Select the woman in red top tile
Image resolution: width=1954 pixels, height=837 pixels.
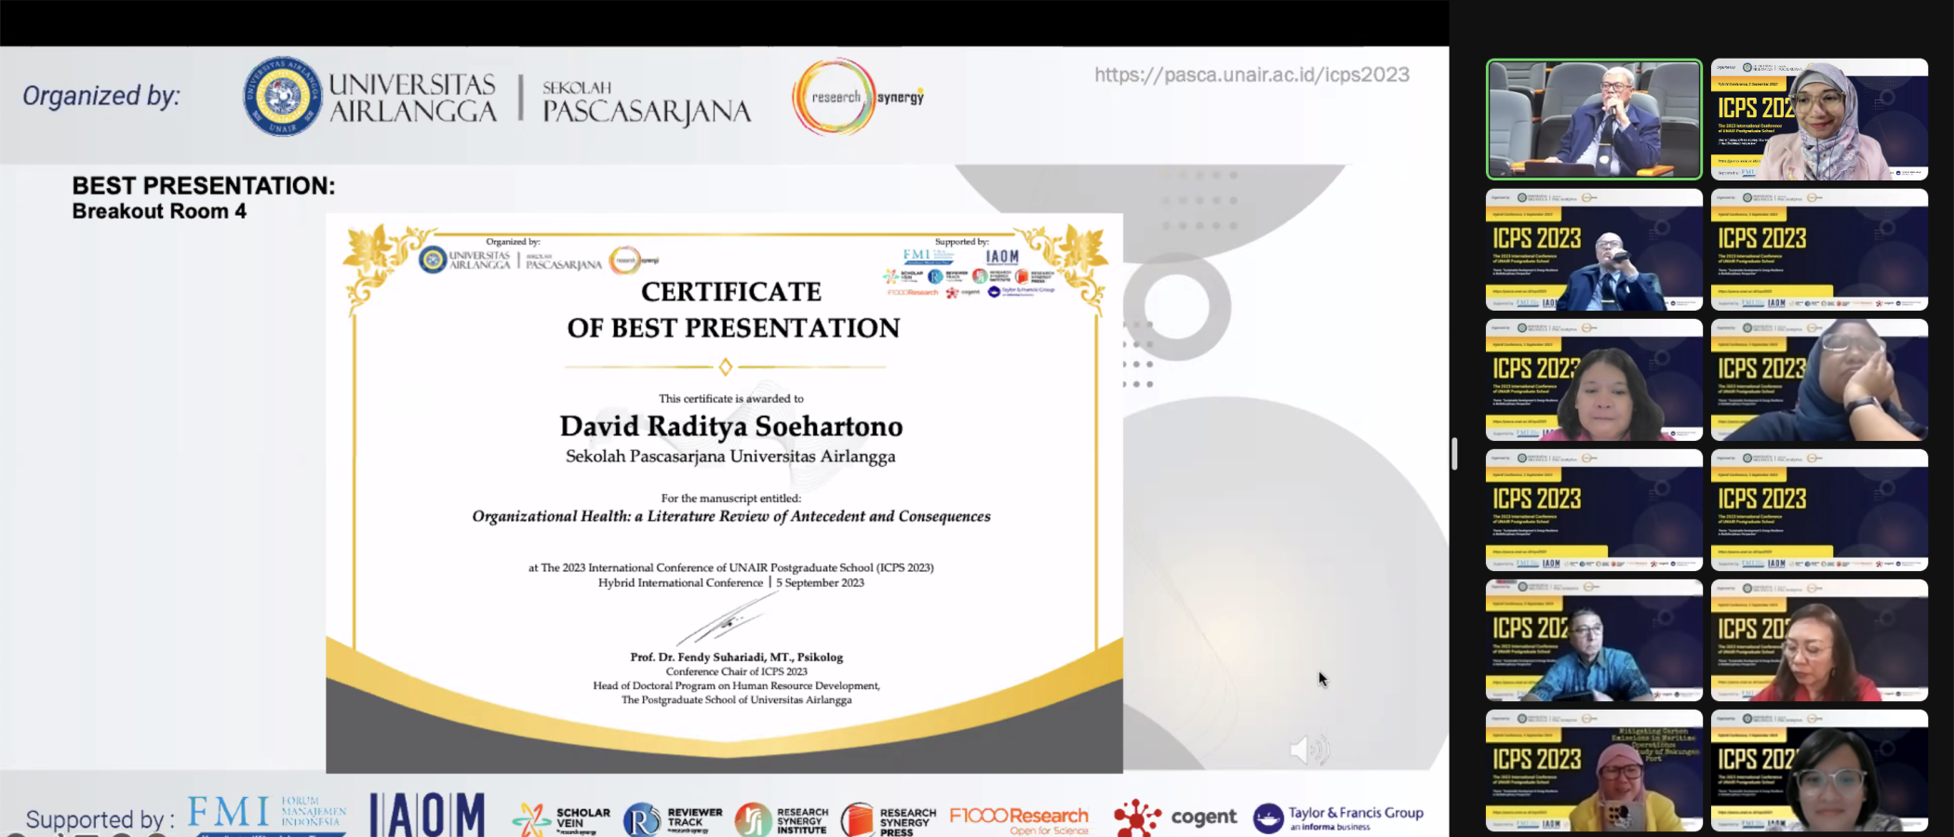1819,640
